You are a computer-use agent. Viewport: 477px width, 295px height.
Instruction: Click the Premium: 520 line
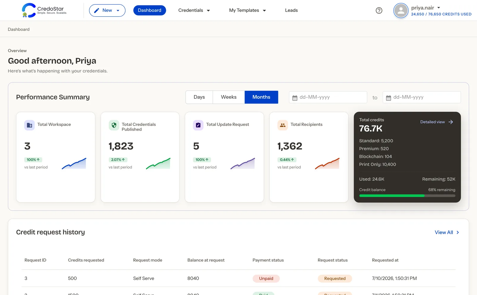(x=374, y=149)
